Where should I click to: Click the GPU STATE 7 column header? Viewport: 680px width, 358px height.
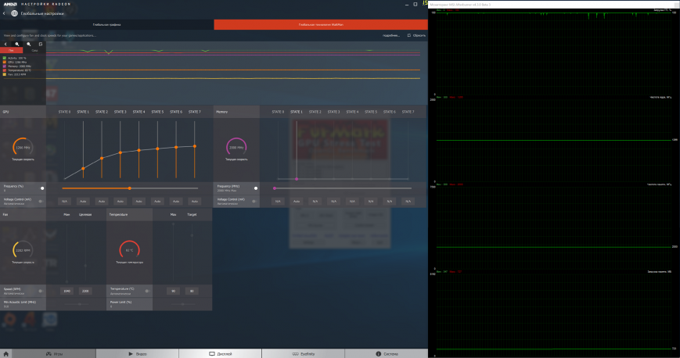(195, 112)
